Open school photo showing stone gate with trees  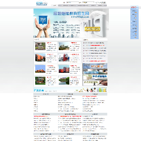click(x=40, y=46)
